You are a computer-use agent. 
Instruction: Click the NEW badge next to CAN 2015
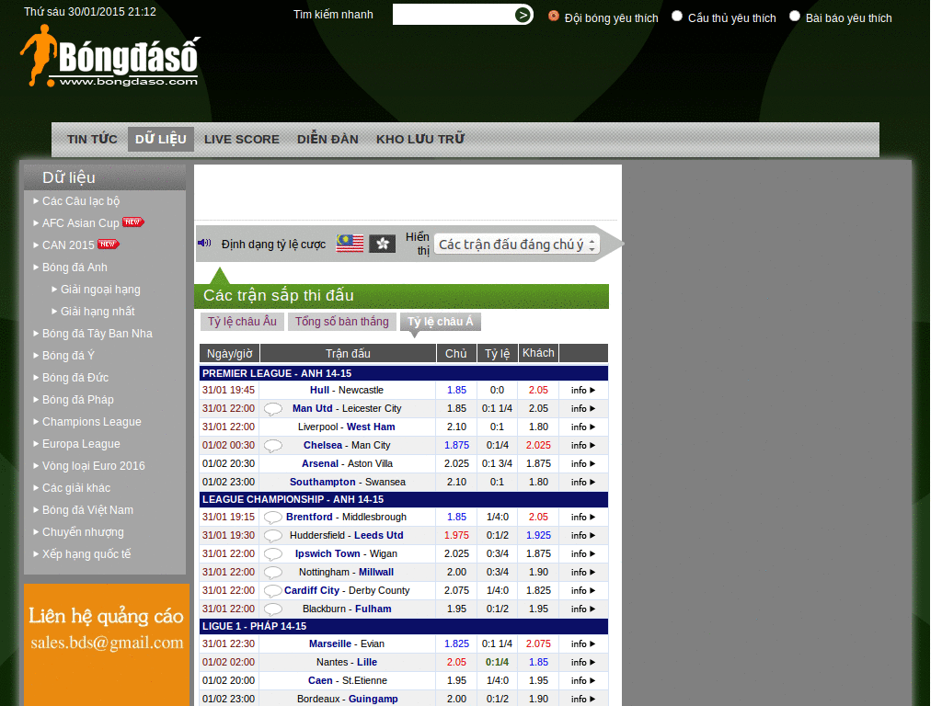tap(109, 245)
